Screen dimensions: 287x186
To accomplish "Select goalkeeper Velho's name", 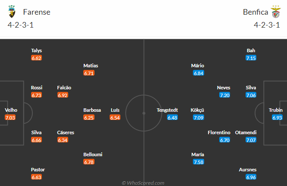I will click(x=11, y=110).
